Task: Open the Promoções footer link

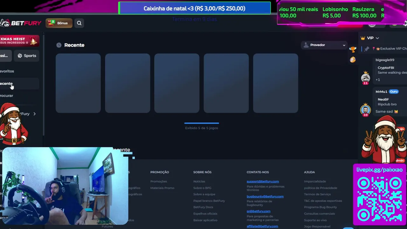Action: [159, 181]
